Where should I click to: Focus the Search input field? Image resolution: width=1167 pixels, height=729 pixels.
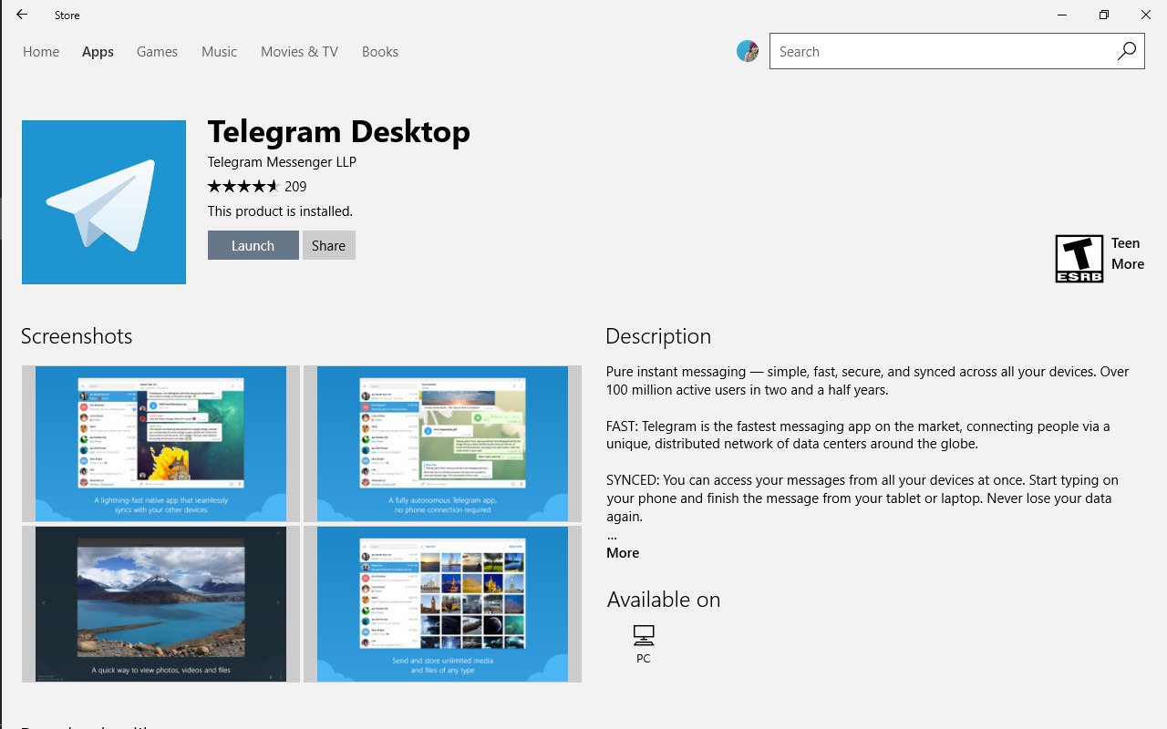pos(939,52)
